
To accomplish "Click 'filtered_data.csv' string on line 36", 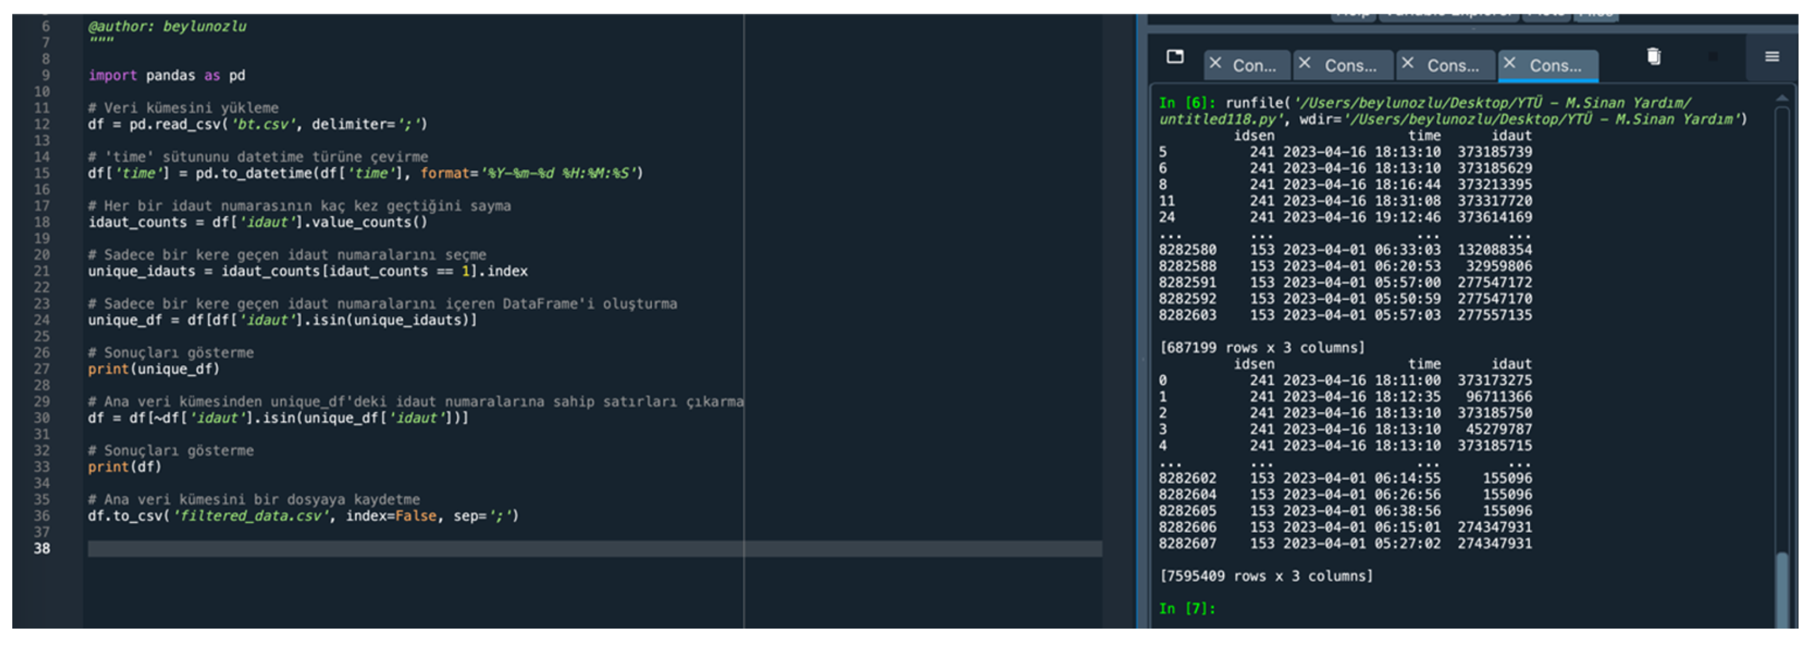I will coord(251,516).
